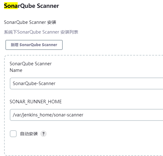Screen dimensions: 163x156
Task: Place cursor after /var/jenkins_home/sonar-scanner text
Action: 84,115
